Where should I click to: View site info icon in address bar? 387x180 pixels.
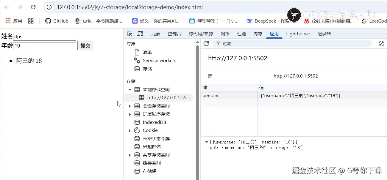point(50,7)
